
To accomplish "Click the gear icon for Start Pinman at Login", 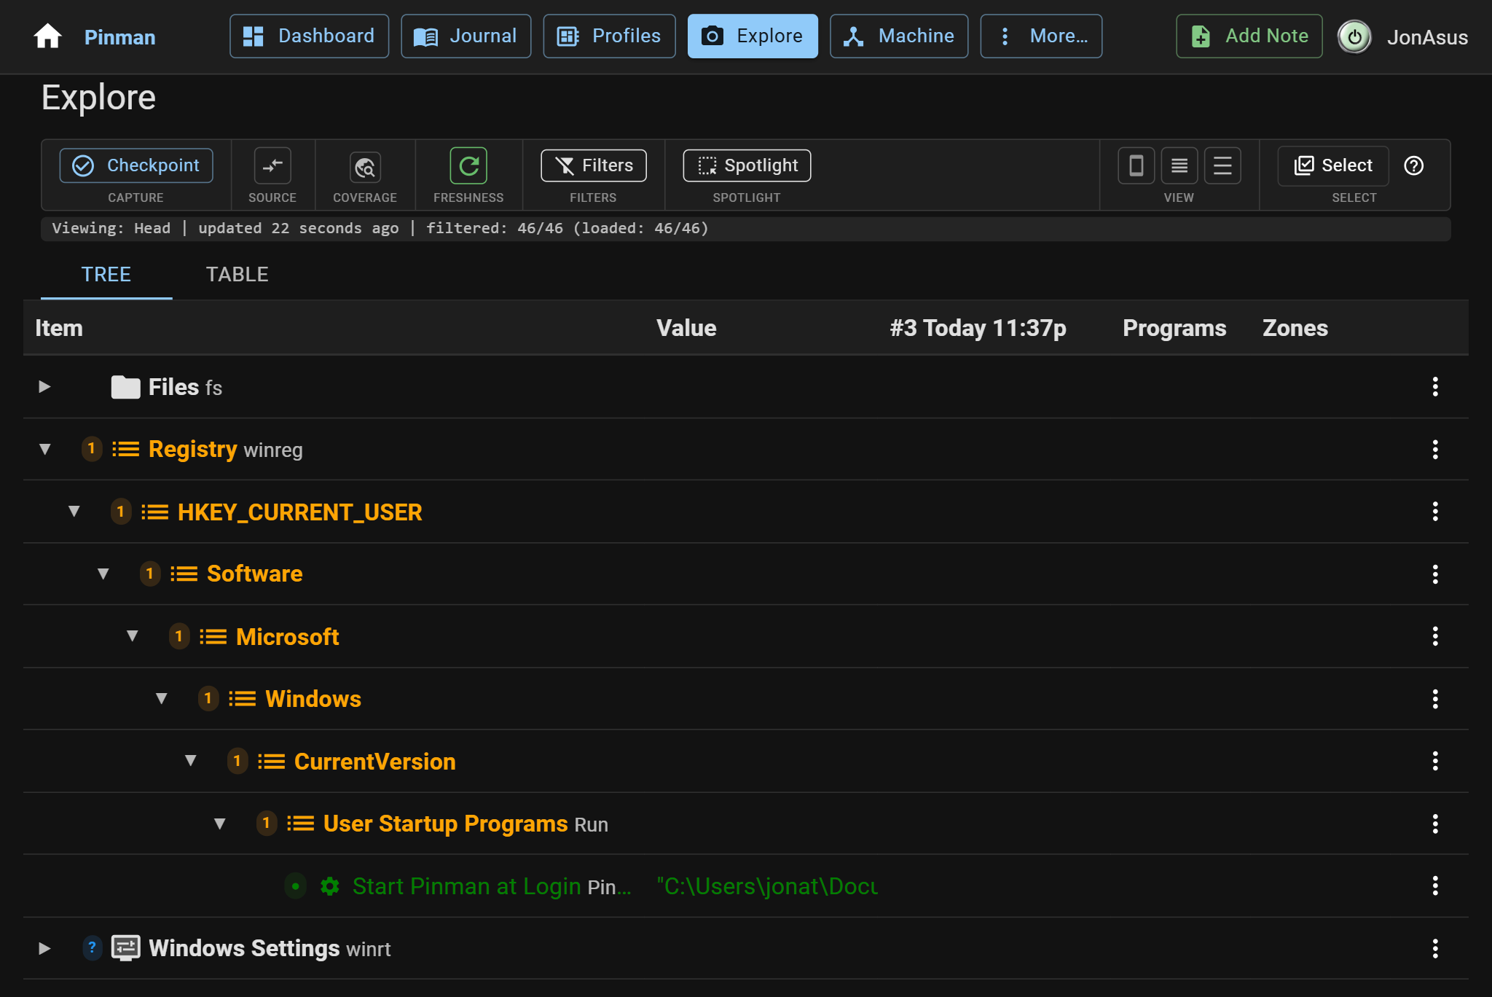I will point(330,886).
